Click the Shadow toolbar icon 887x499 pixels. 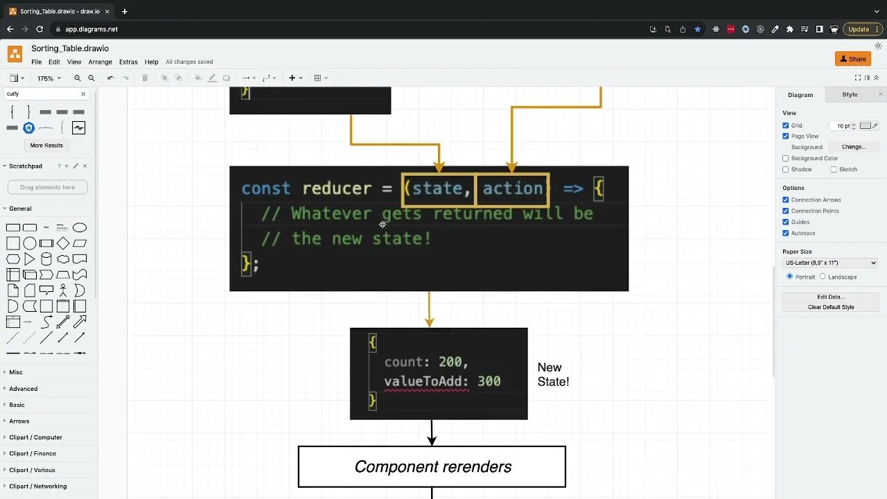(x=226, y=78)
